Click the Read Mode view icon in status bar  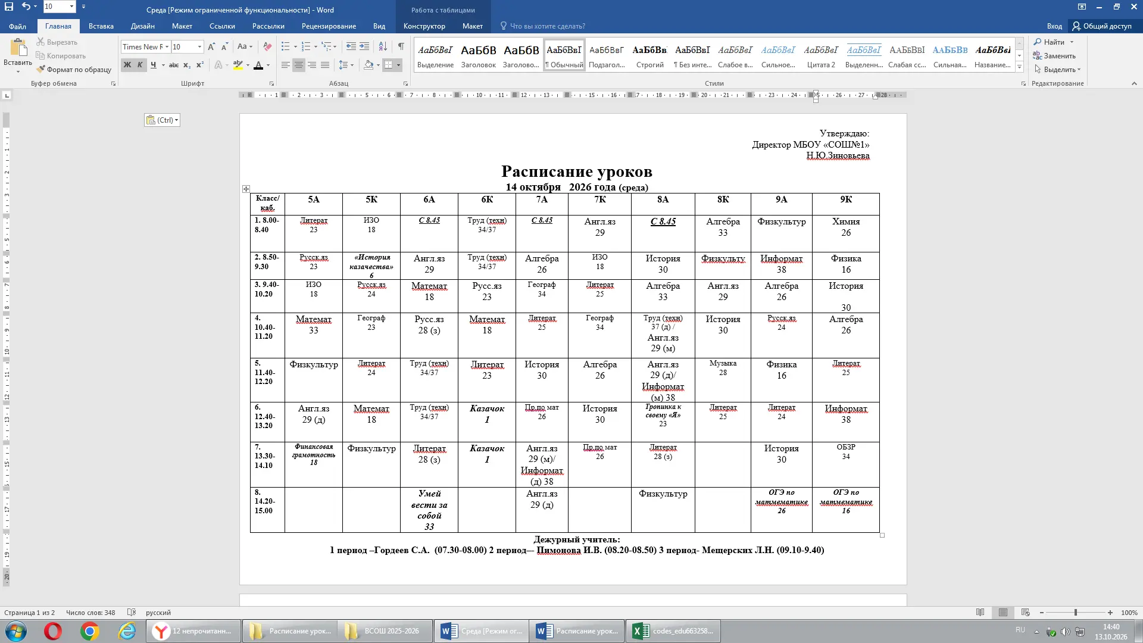coord(980,613)
